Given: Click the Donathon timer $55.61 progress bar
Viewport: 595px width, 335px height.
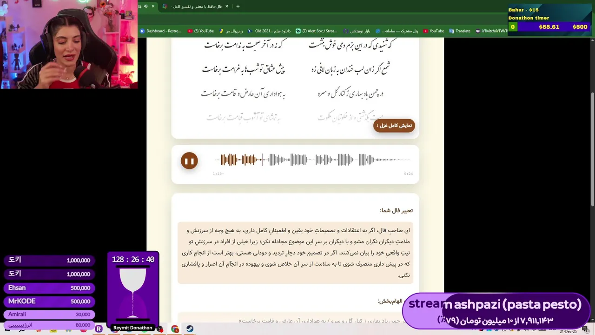Looking at the screenshot, I should (549, 27).
